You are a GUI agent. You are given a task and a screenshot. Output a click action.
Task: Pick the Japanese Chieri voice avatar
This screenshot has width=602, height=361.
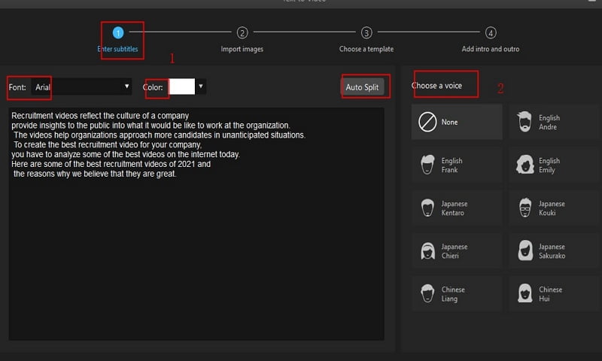click(x=427, y=251)
